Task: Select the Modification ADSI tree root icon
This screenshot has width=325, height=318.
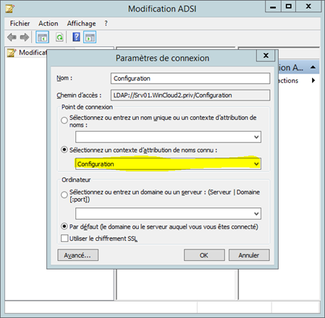Action: pyautogui.click(x=12, y=53)
